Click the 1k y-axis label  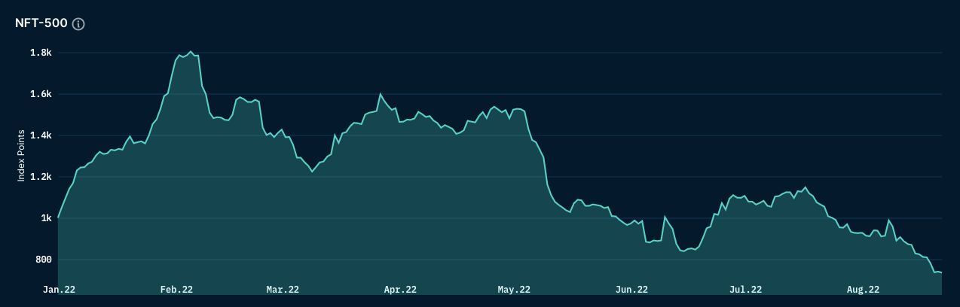coord(46,218)
